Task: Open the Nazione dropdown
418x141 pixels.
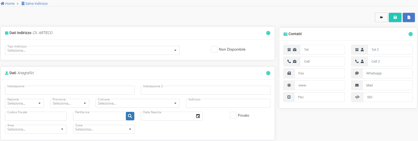Action: pos(24,103)
